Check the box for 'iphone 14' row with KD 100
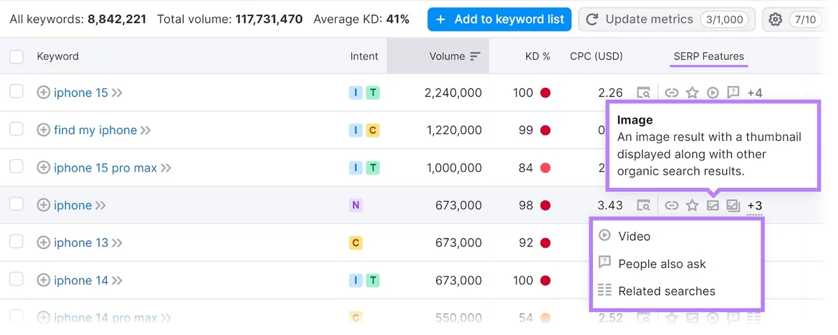This screenshot has width=838, height=335. (16, 280)
